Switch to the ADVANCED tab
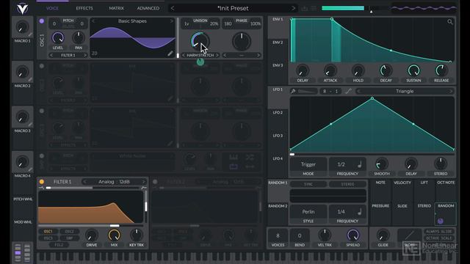Screen dimensions: 470x264 point(148,8)
